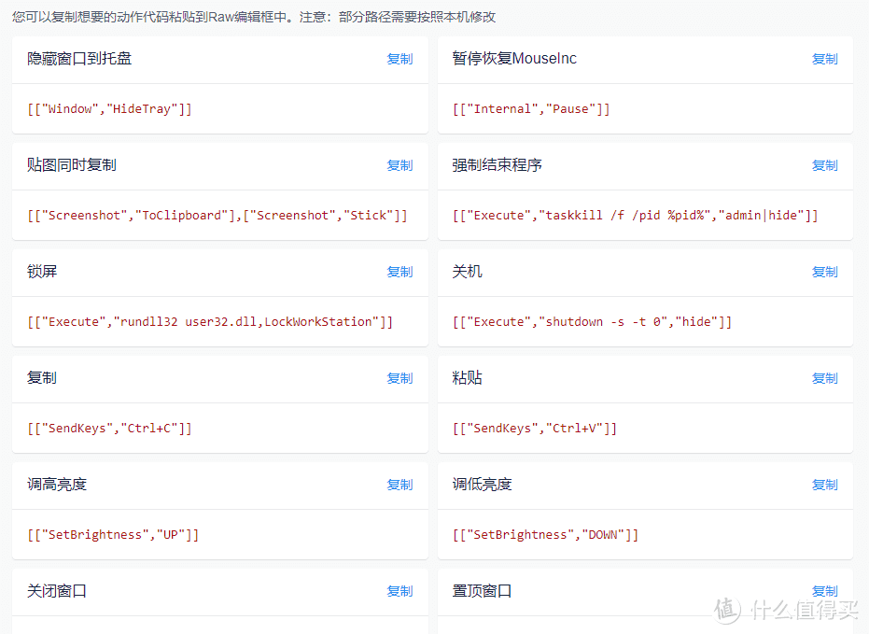Select the rundll32 LockWorkStation code
The height and width of the screenshot is (634, 869).
coord(210,321)
